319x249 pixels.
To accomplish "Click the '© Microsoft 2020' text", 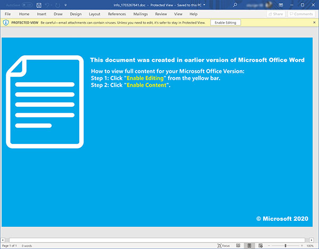I will [x=282, y=219].
